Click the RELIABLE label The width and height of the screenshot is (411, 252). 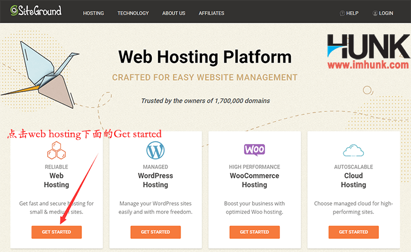[x=56, y=167]
